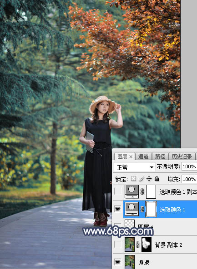This screenshot has width=197, height=269.
Task: Hide the 选取颜色 1 layer
Action: 118,209
